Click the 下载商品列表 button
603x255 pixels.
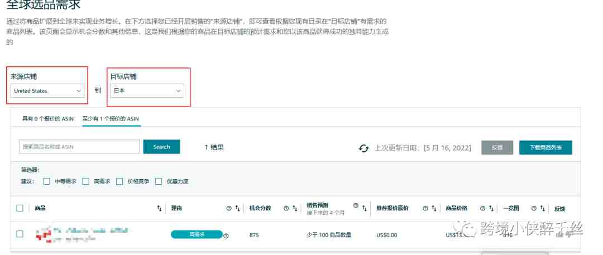545,148
